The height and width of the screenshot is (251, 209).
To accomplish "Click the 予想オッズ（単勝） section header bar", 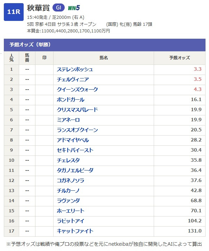I will pos(104,45).
